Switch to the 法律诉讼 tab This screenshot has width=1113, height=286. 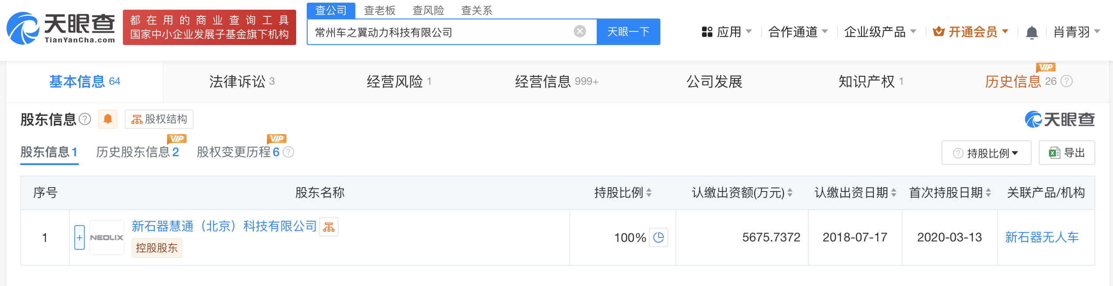(241, 82)
